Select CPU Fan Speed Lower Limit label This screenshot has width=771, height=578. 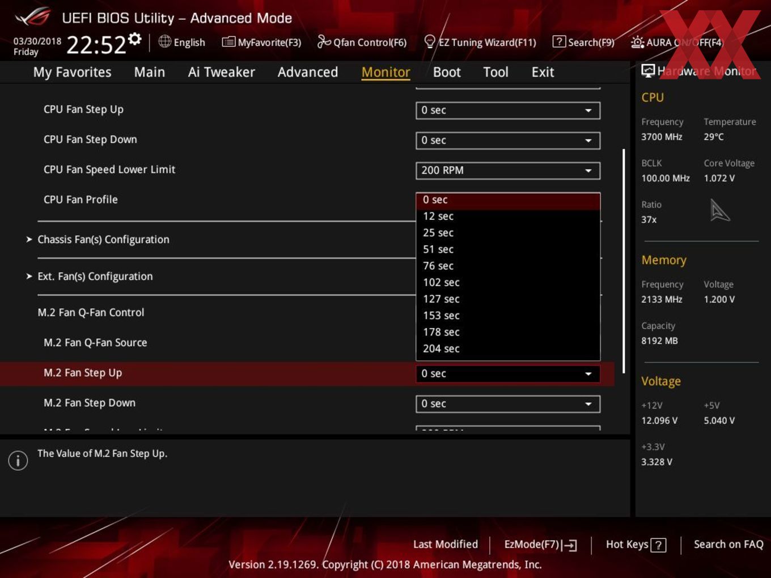(109, 169)
